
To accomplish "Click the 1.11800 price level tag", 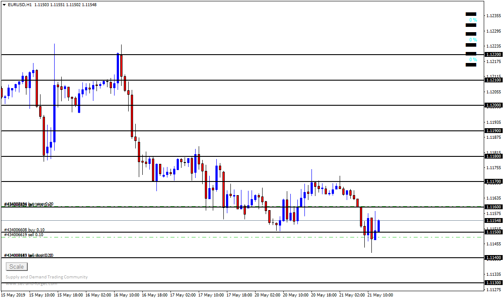I will click(x=493, y=156).
